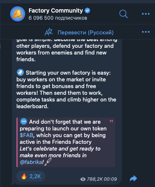Click the pen emoji after @fabrika
Image resolution: width=155 pixels, height=187 pixels.
(x=48, y=162)
